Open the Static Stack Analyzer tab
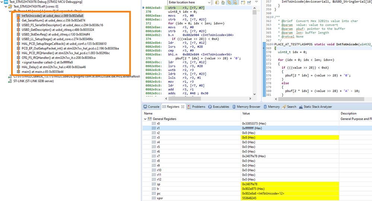 click(318, 107)
